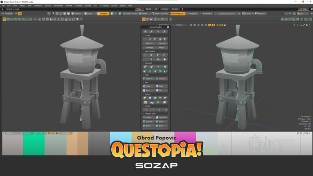Select the Slice Plane tool
The width and height of the screenshot is (313, 176).
(x=149, y=86)
